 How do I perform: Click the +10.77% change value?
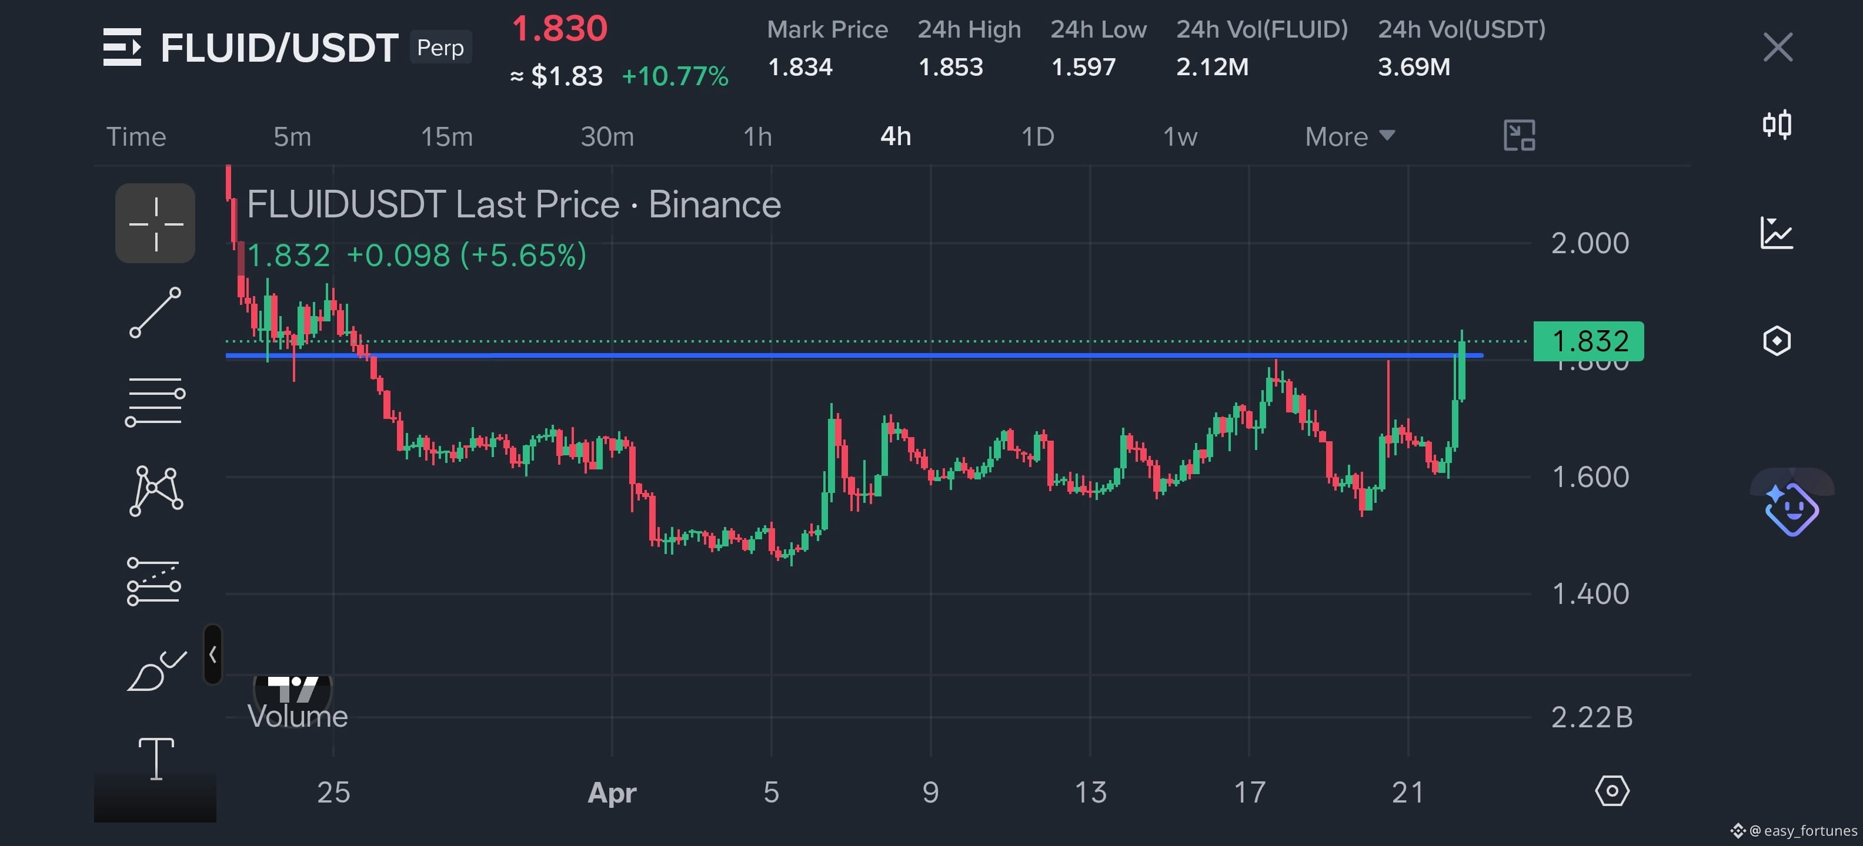click(x=676, y=76)
